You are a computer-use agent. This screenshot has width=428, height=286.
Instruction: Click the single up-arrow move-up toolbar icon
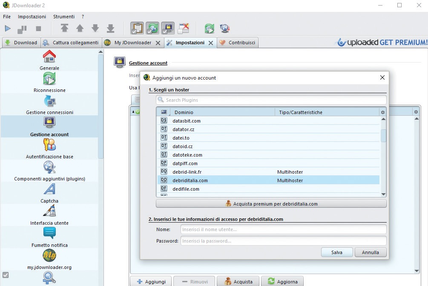(x=80, y=28)
